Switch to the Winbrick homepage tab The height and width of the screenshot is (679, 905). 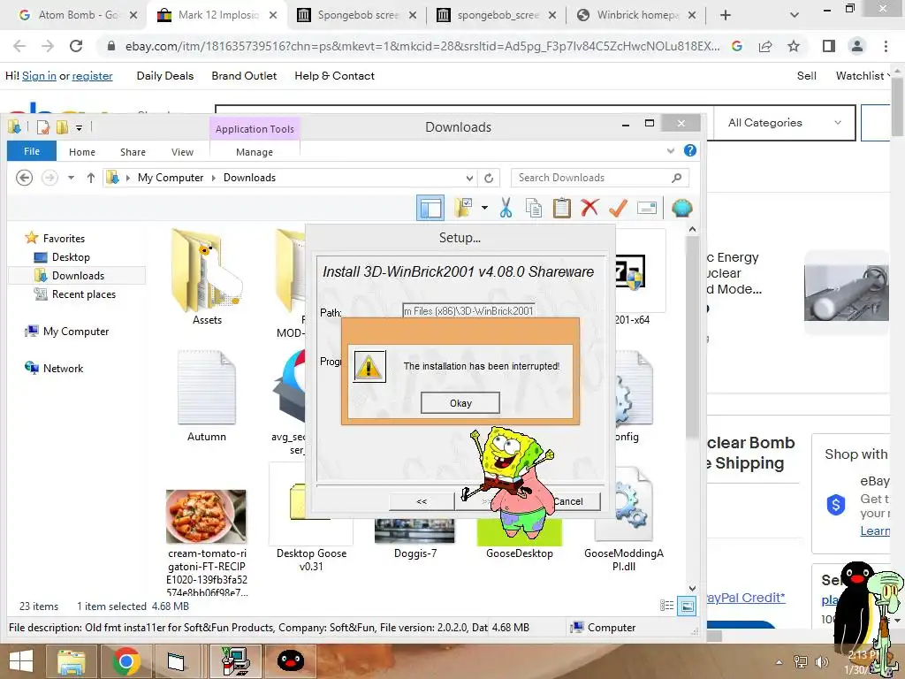(638, 15)
